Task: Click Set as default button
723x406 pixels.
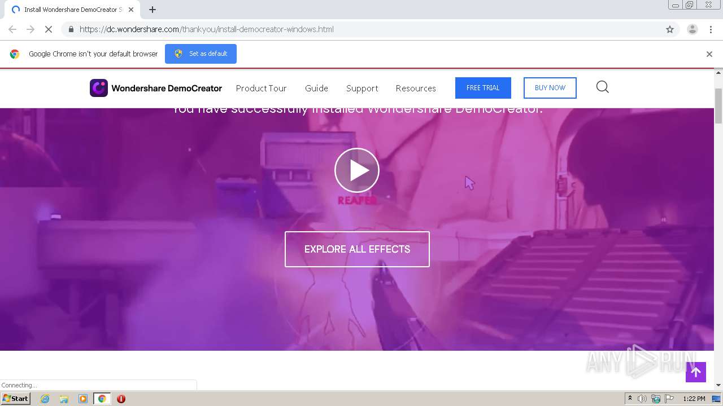Action: coord(201,54)
